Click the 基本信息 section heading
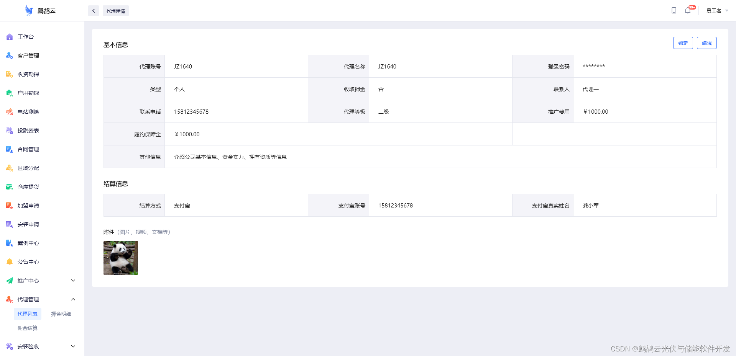 [x=116, y=45]
